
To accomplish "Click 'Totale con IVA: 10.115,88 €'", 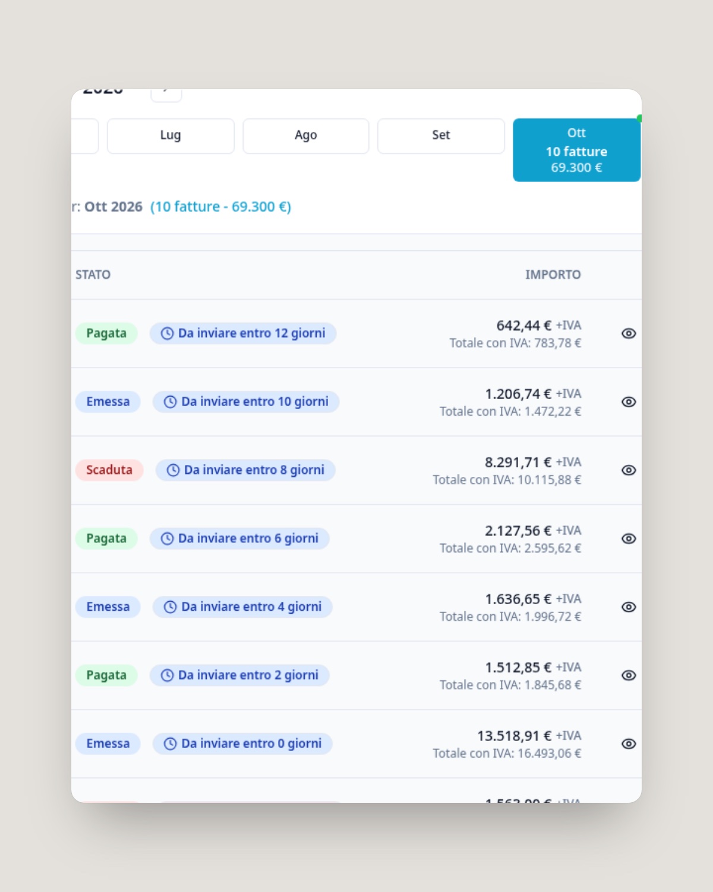I will click(x=507, y=480).
